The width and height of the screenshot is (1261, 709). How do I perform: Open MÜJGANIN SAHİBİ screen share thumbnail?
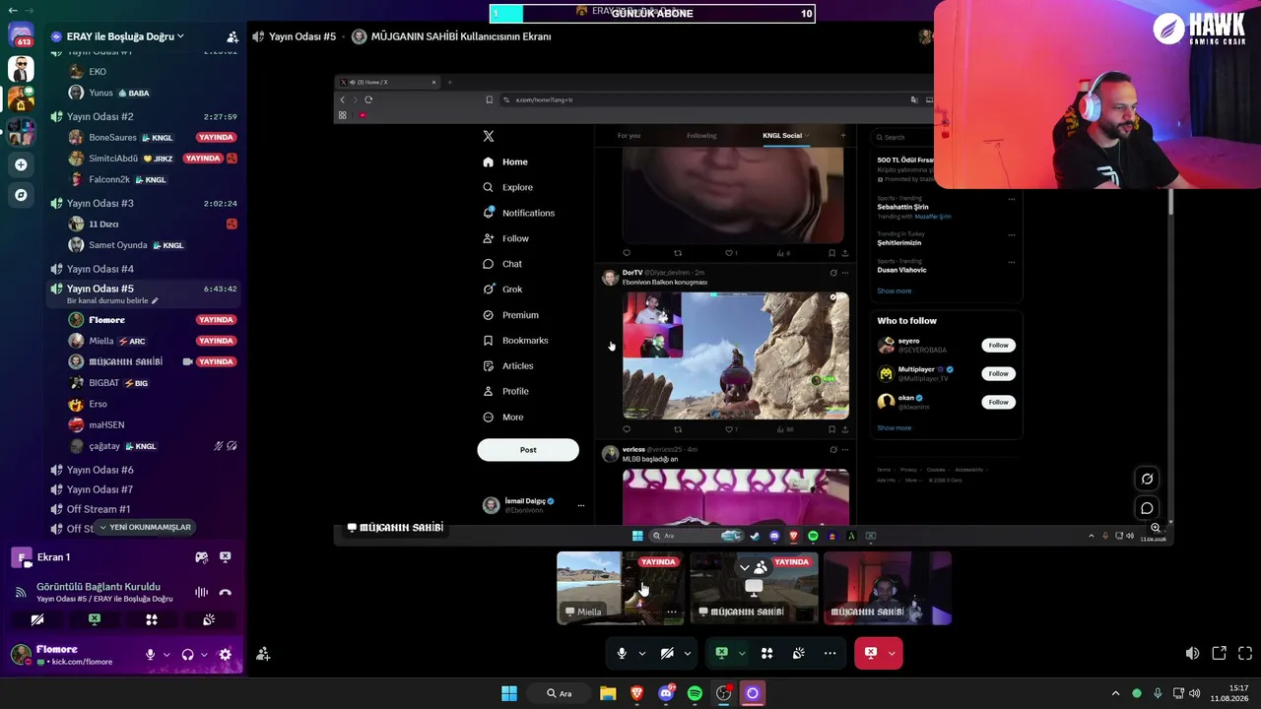pos(755,588)
